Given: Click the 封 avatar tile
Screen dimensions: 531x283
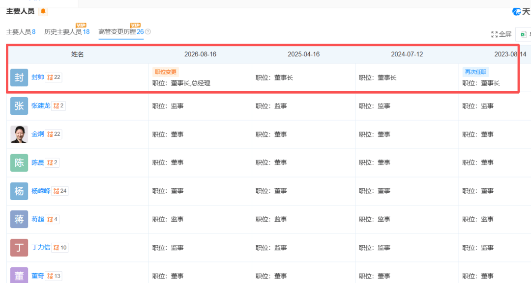Looking at the screenshot, I should click(19, 77).
